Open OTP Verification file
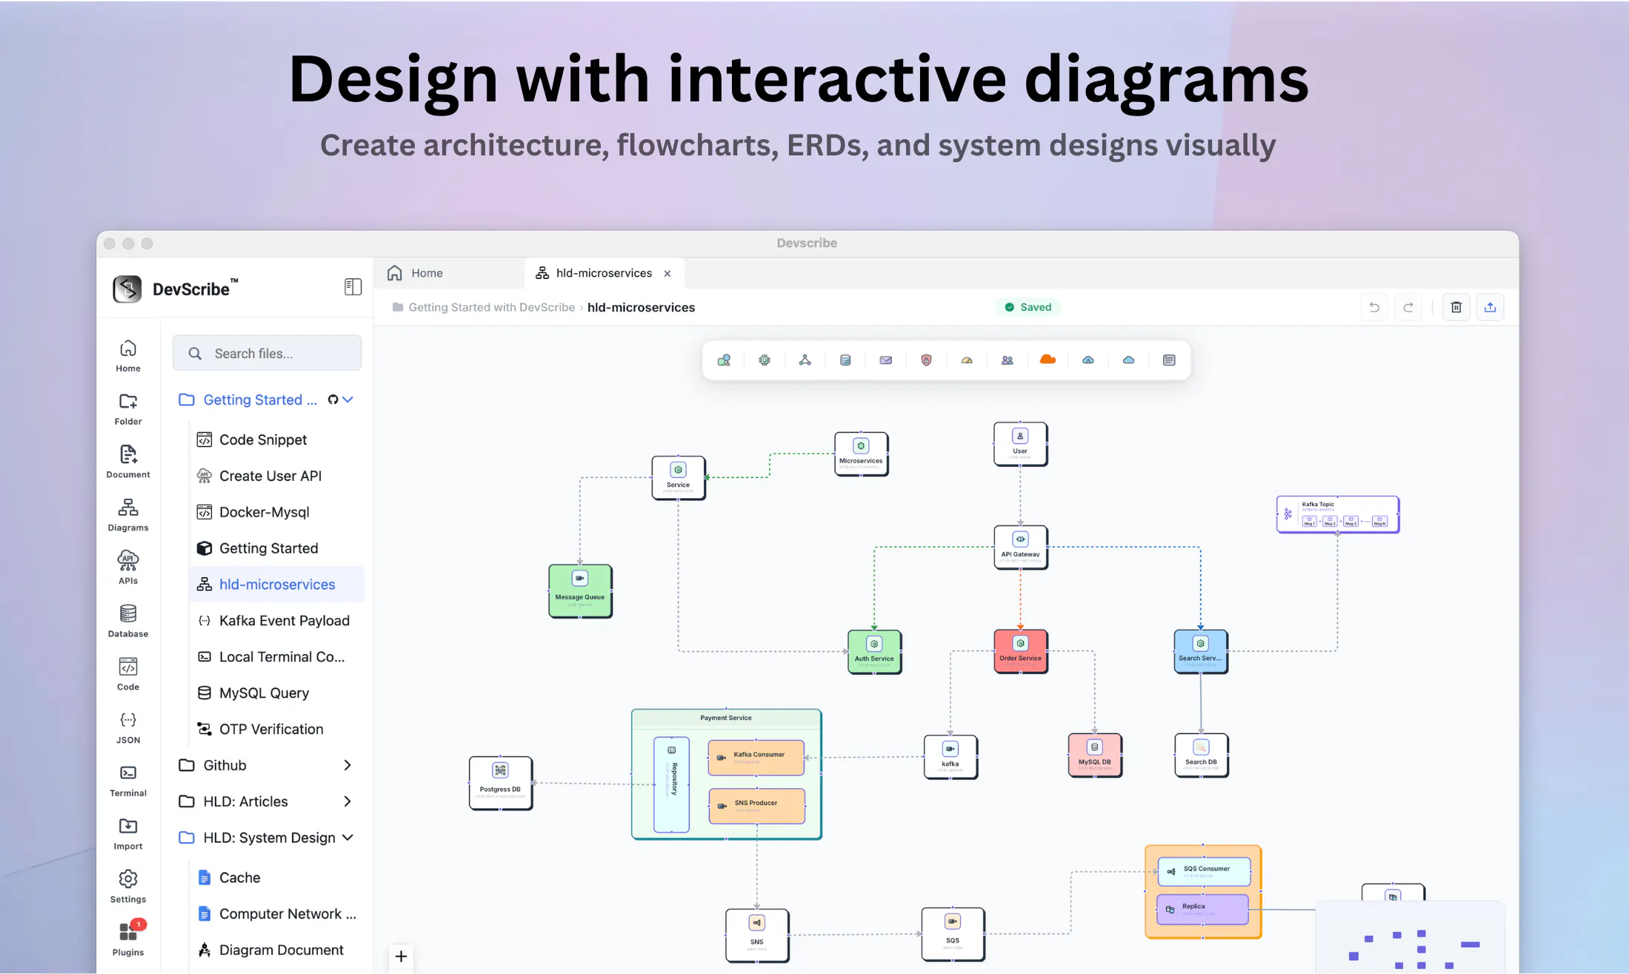 (x=277, y=730)
